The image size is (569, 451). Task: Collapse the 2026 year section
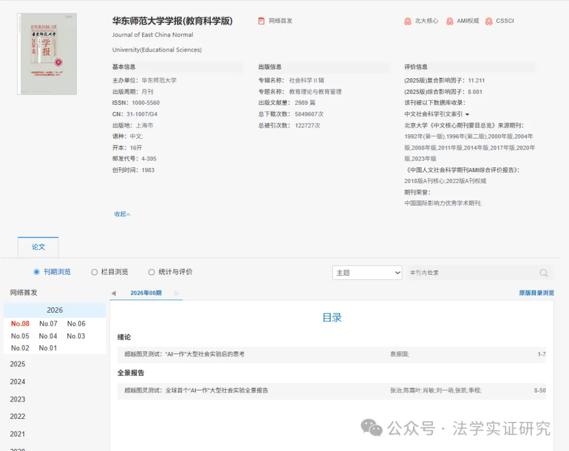coord(55,310)
